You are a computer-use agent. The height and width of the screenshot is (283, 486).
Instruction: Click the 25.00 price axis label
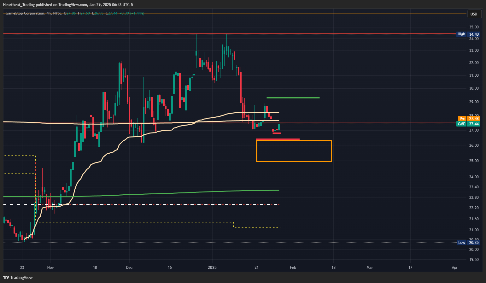(x=474, y=161)
